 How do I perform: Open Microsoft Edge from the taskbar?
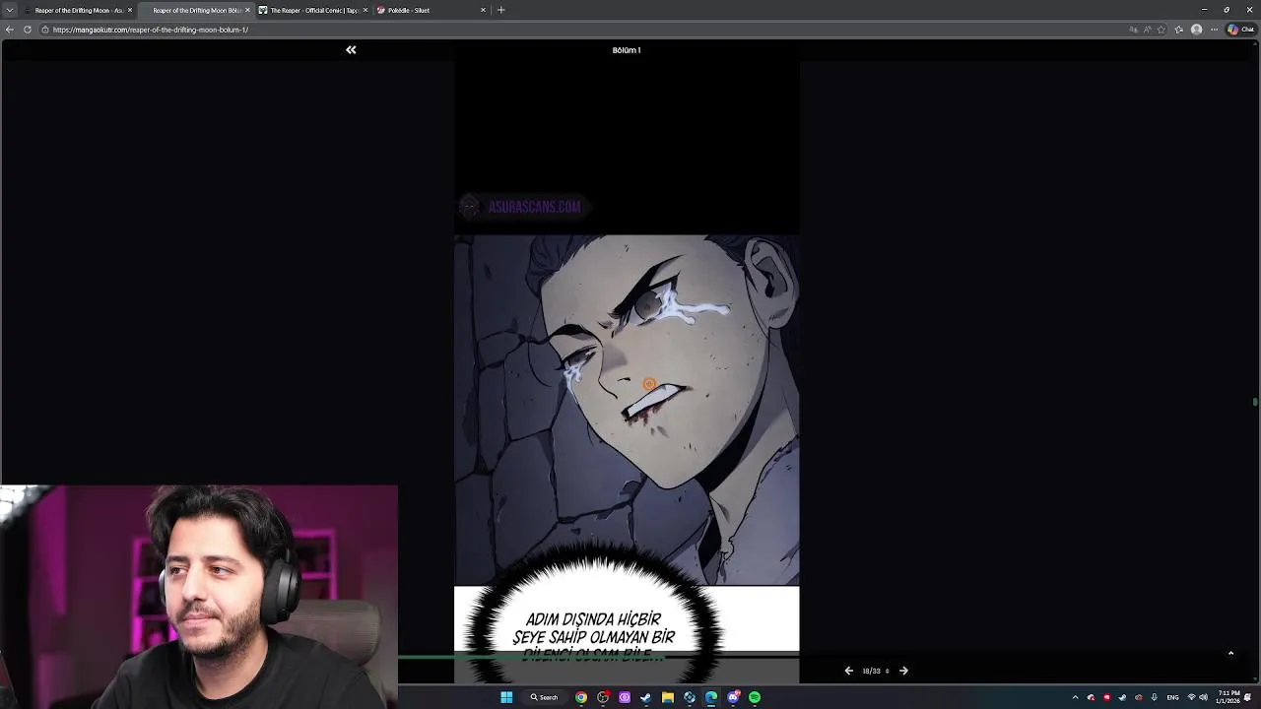(x=711, y=697)
